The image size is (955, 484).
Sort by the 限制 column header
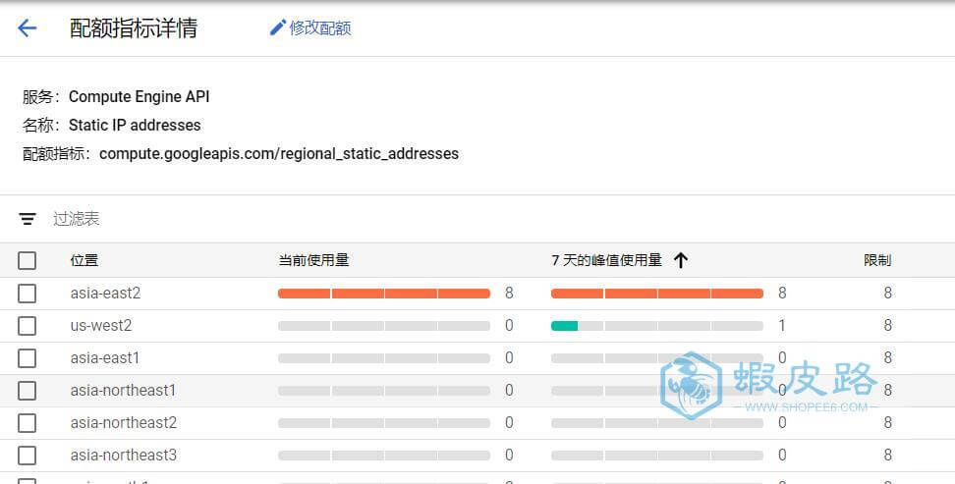click(x=877, y=260)
